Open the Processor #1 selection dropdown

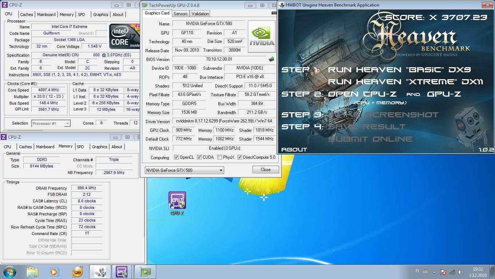[51, 124]
